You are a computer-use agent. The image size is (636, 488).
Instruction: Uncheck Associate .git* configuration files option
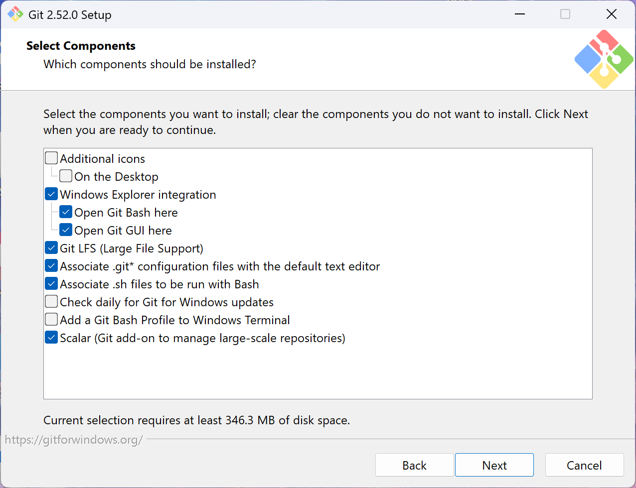51,266
